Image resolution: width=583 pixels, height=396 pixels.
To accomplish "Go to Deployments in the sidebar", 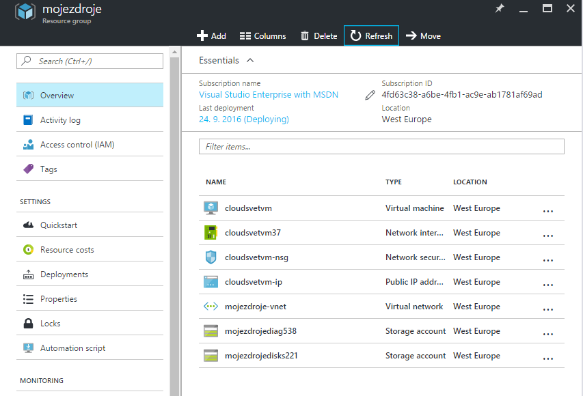I will click(90, 274).
